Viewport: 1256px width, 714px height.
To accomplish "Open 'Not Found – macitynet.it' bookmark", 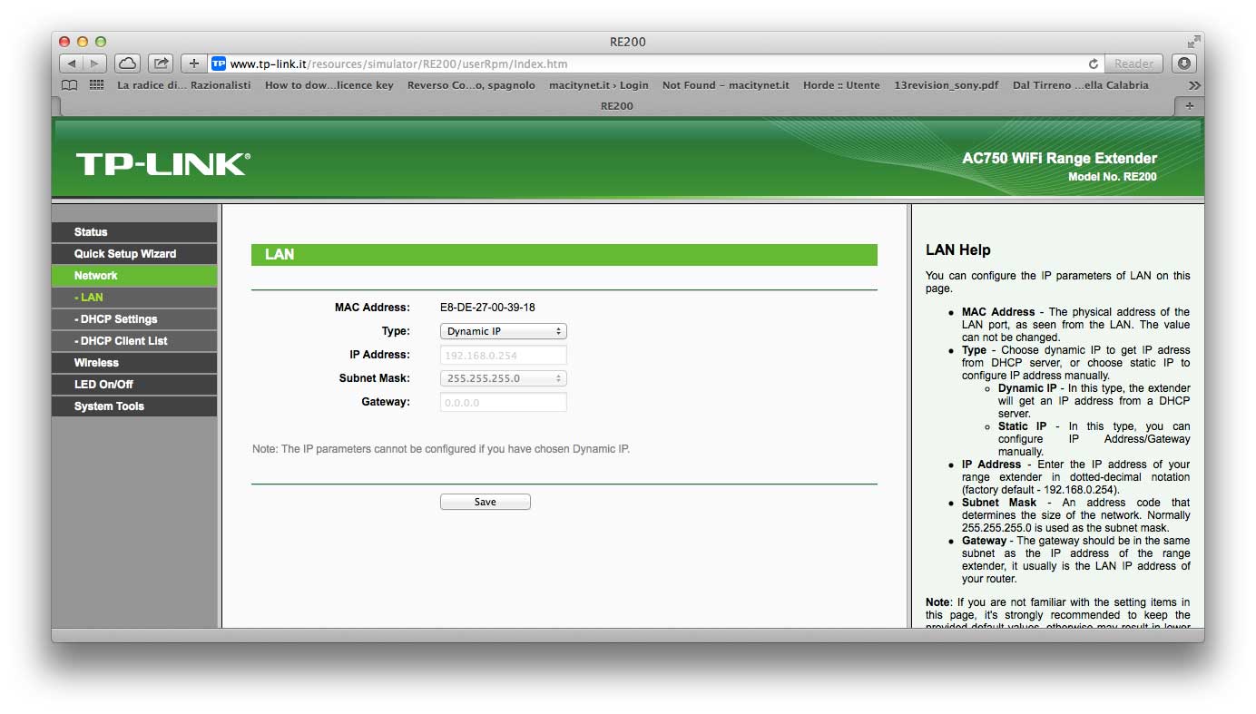I will (x=726, y=85).
